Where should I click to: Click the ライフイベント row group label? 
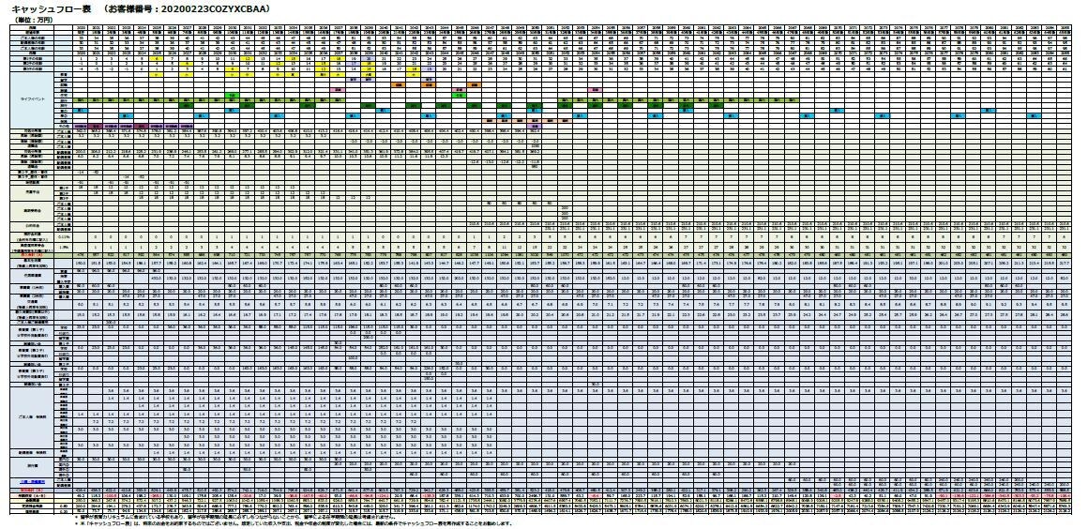(x=32, y=100)
